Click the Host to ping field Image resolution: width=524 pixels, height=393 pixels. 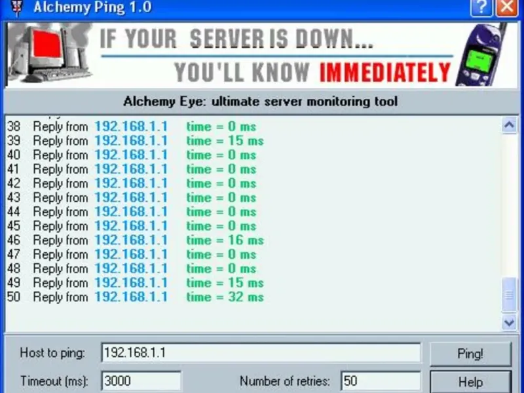261,352
